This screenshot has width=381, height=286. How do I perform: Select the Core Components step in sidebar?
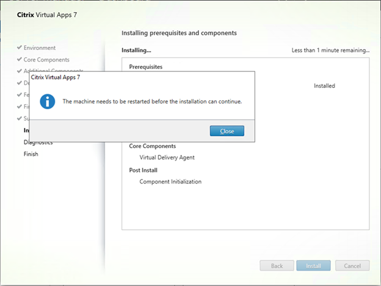(x=46, y=60)
